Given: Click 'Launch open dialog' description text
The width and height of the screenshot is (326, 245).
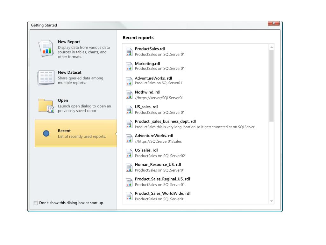Looking at the screenshot, I should click(x=84, y=108).
